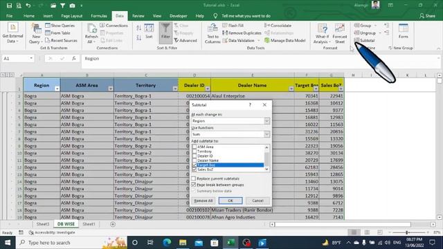
Task: Open Target BoZ column filter arrow
Action: 316,89
